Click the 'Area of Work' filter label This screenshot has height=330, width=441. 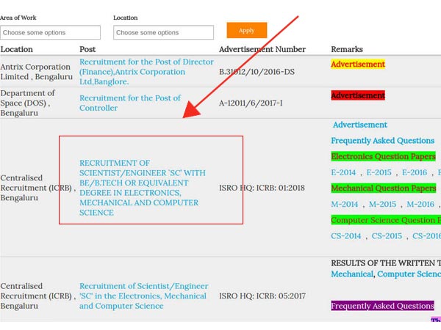click(x=18, y=18)
